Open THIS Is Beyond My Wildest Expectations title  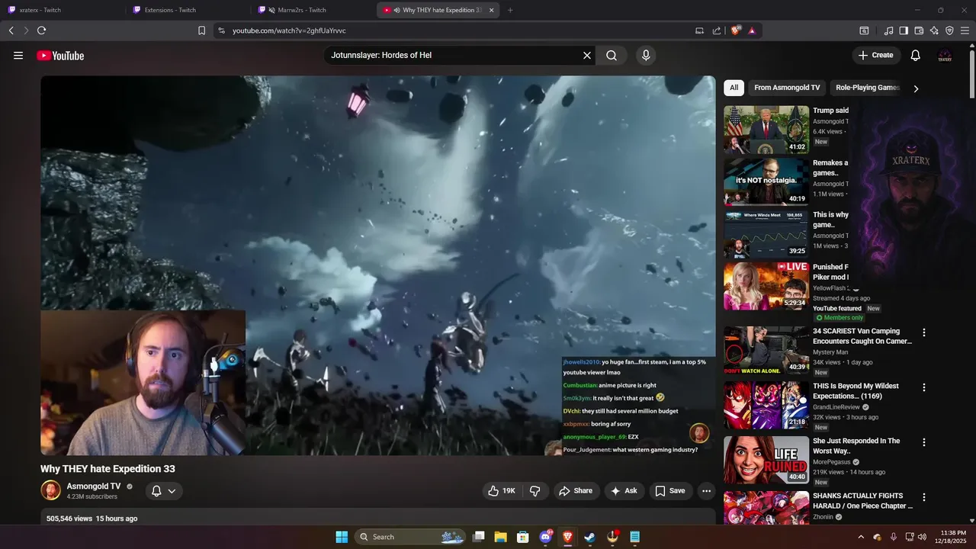(856, 391)
